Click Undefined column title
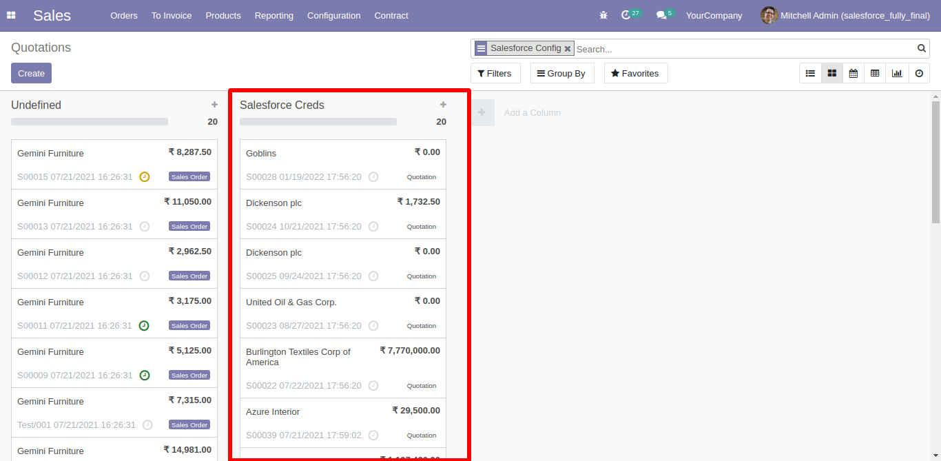Image resolution: width=941 pixels, height=461 pixels. [x=36, y=105]
